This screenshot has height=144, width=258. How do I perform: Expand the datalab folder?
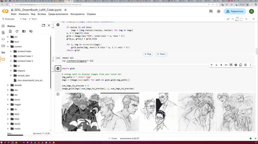pyautogui.click(x=8, y=85)
